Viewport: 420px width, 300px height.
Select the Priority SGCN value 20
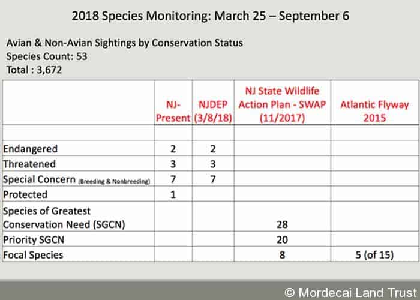(x=282, y=239)
